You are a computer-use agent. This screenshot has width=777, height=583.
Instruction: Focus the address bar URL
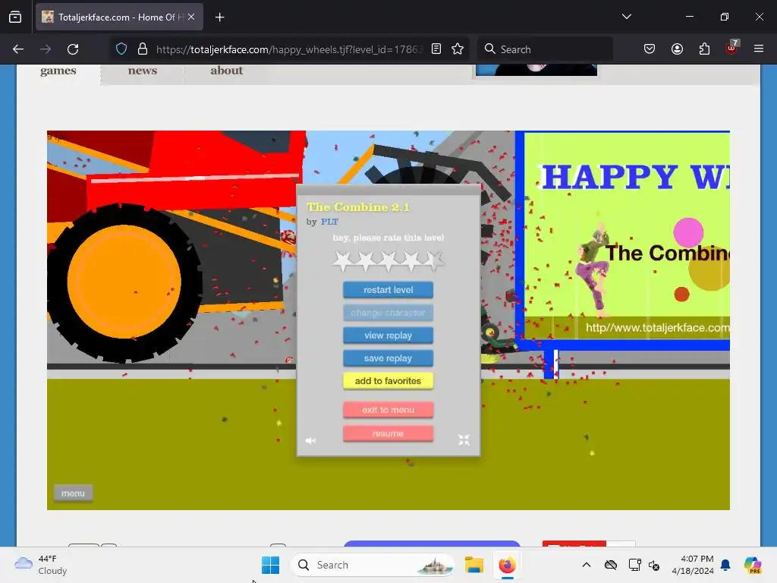click(289, 49)
